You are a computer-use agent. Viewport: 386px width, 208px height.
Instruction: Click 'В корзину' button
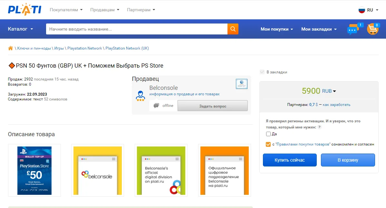348,160
